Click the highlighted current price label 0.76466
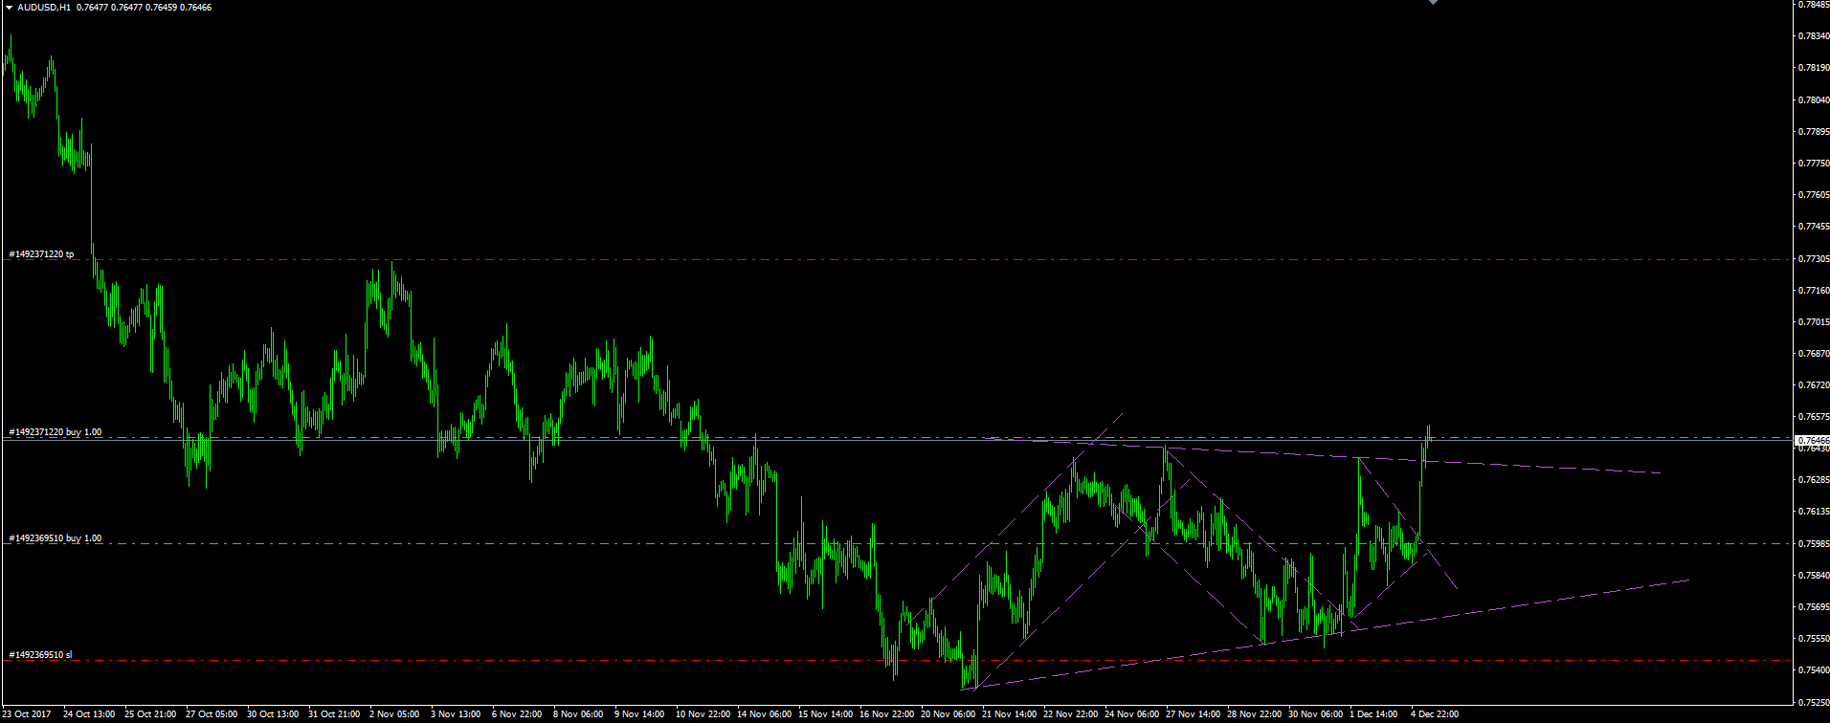 pos(1812,440)
